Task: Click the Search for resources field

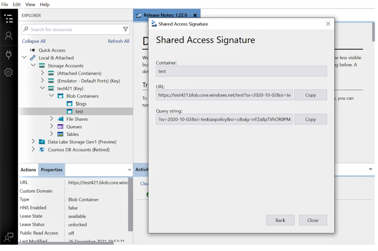Action: tap(73, 30)
